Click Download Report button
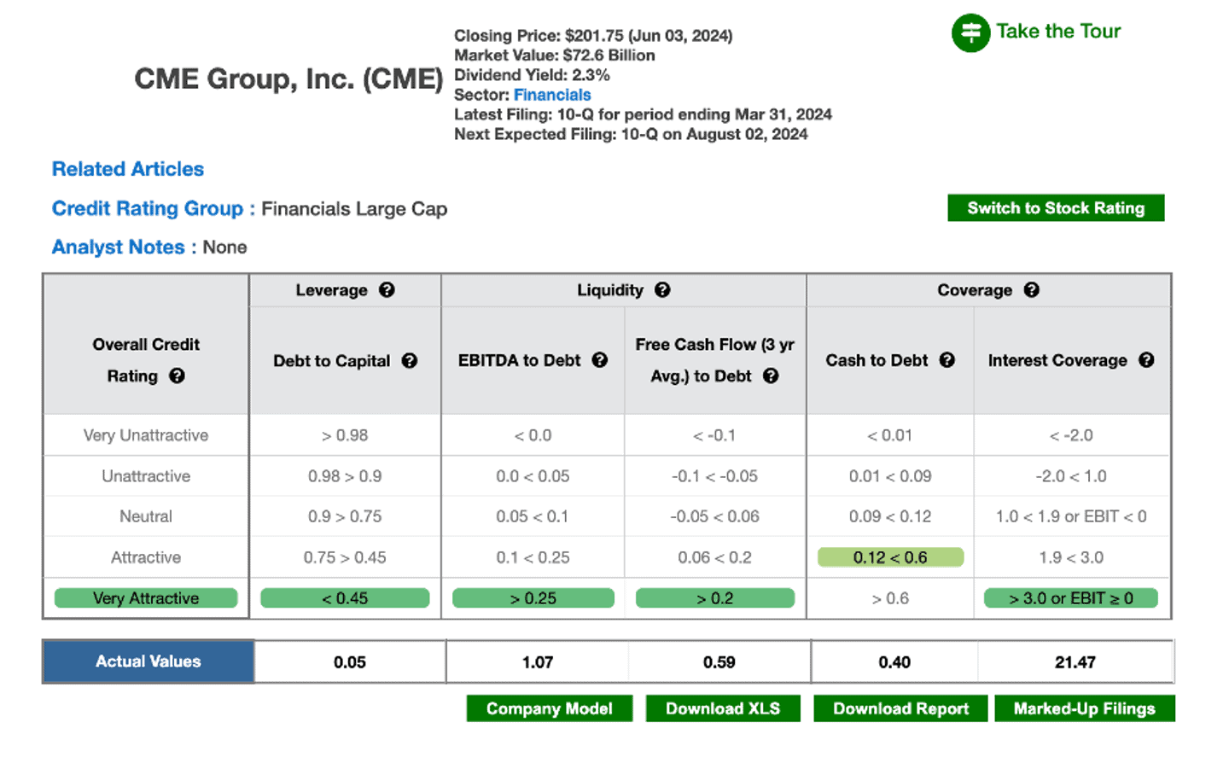Image resolution: width=1229 pixels, height=763 pixels. (900, 708)
